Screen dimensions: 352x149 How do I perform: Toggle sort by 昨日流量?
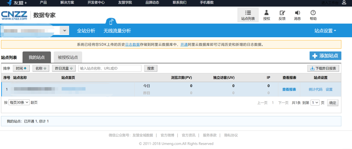(x=63, y=68)
